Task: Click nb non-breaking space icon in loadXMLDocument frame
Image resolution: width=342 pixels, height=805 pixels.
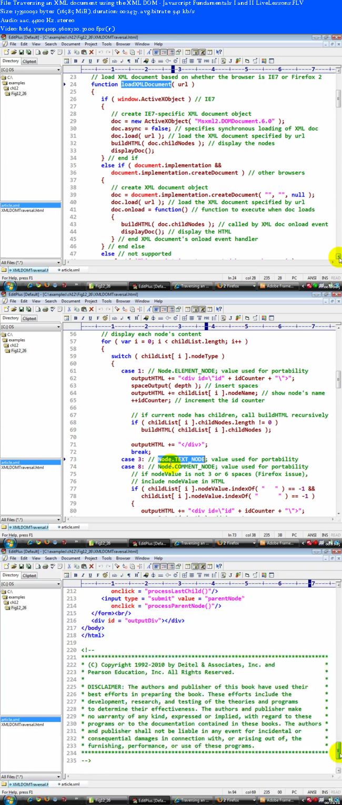Action: pos(114,61)
